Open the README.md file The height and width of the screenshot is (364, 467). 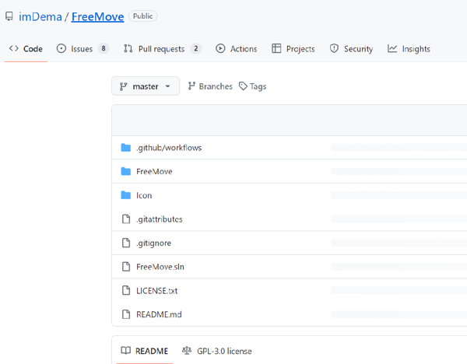tap(158, 314)
